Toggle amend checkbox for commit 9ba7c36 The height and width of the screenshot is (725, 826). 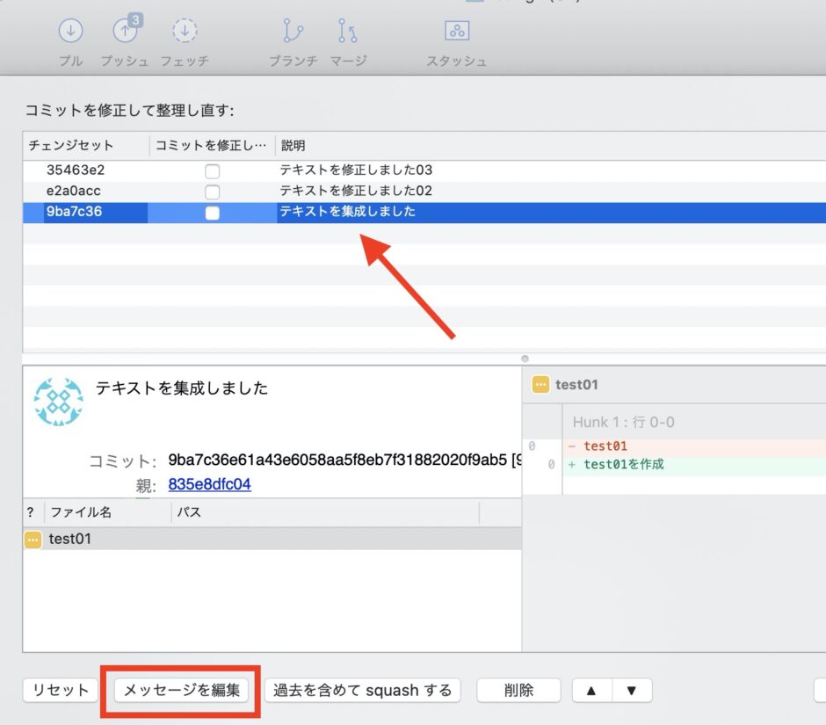point(213,213)
